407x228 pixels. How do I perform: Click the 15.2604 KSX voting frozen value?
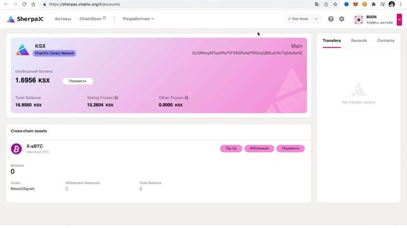pos(100,105)
